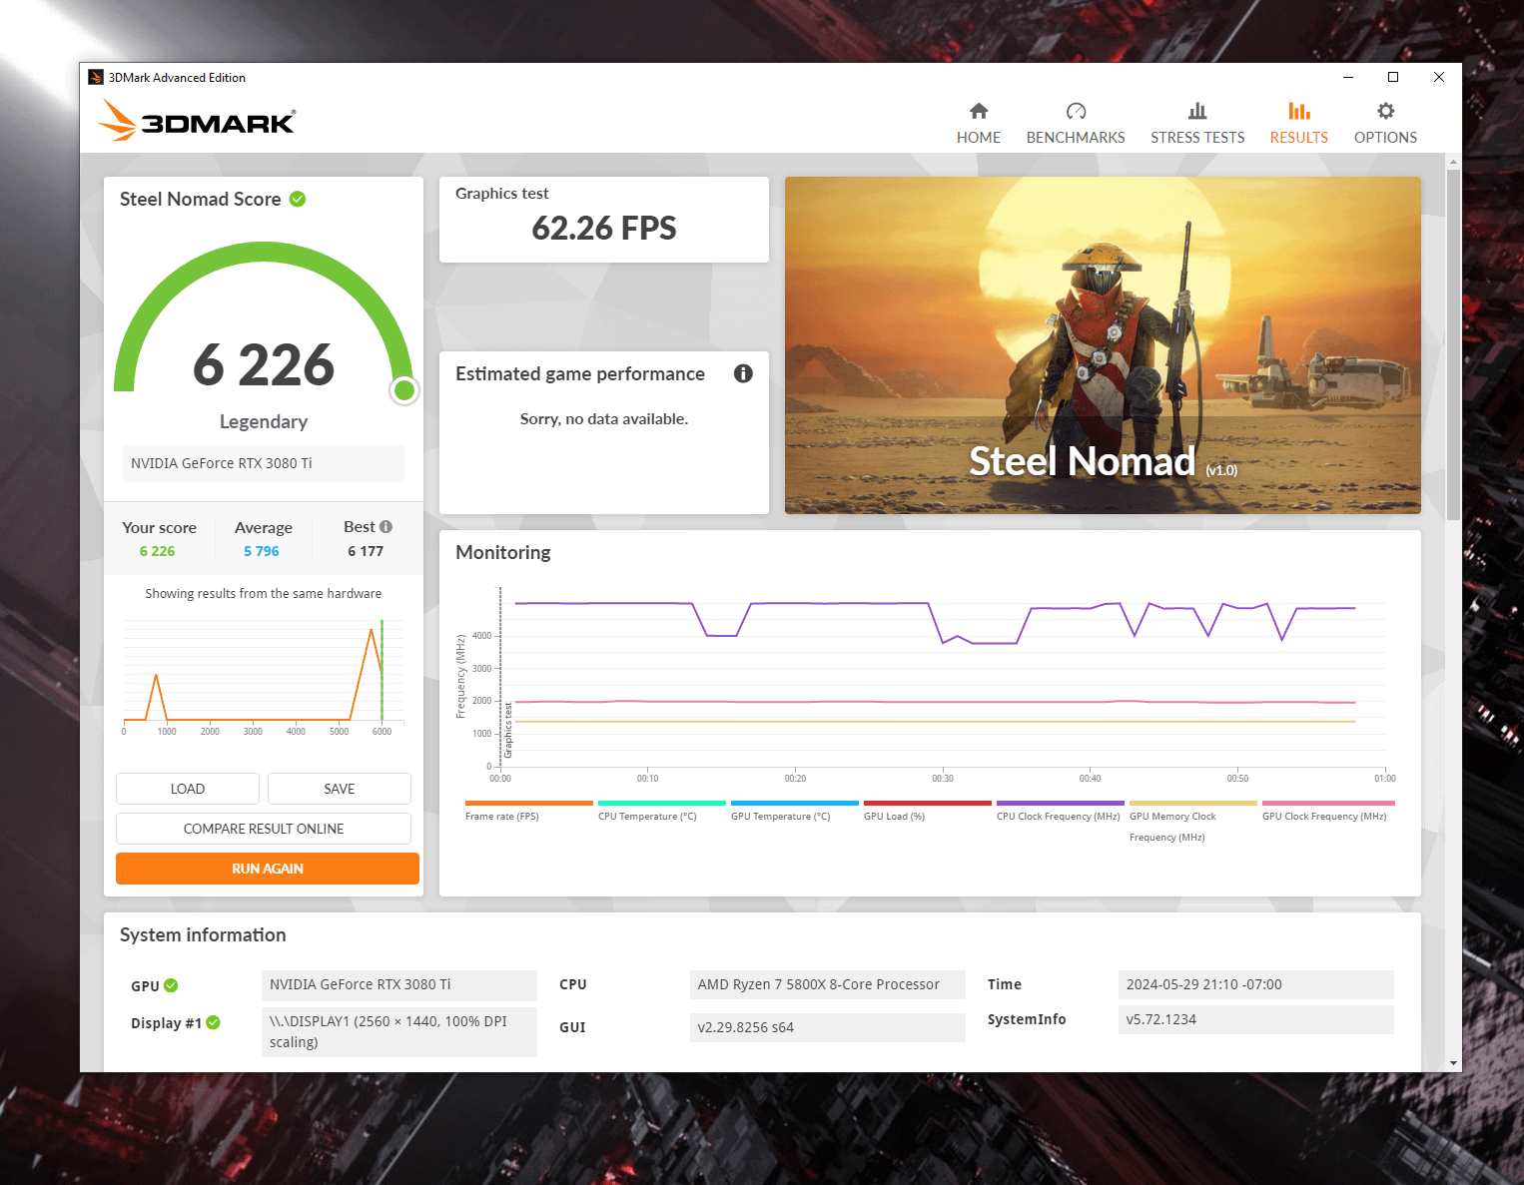Image resolution: width=1524 pixels, height=1185 pixels.
Task: Click the Stress Tests bar chart icon
Action: pos(1197,111)
